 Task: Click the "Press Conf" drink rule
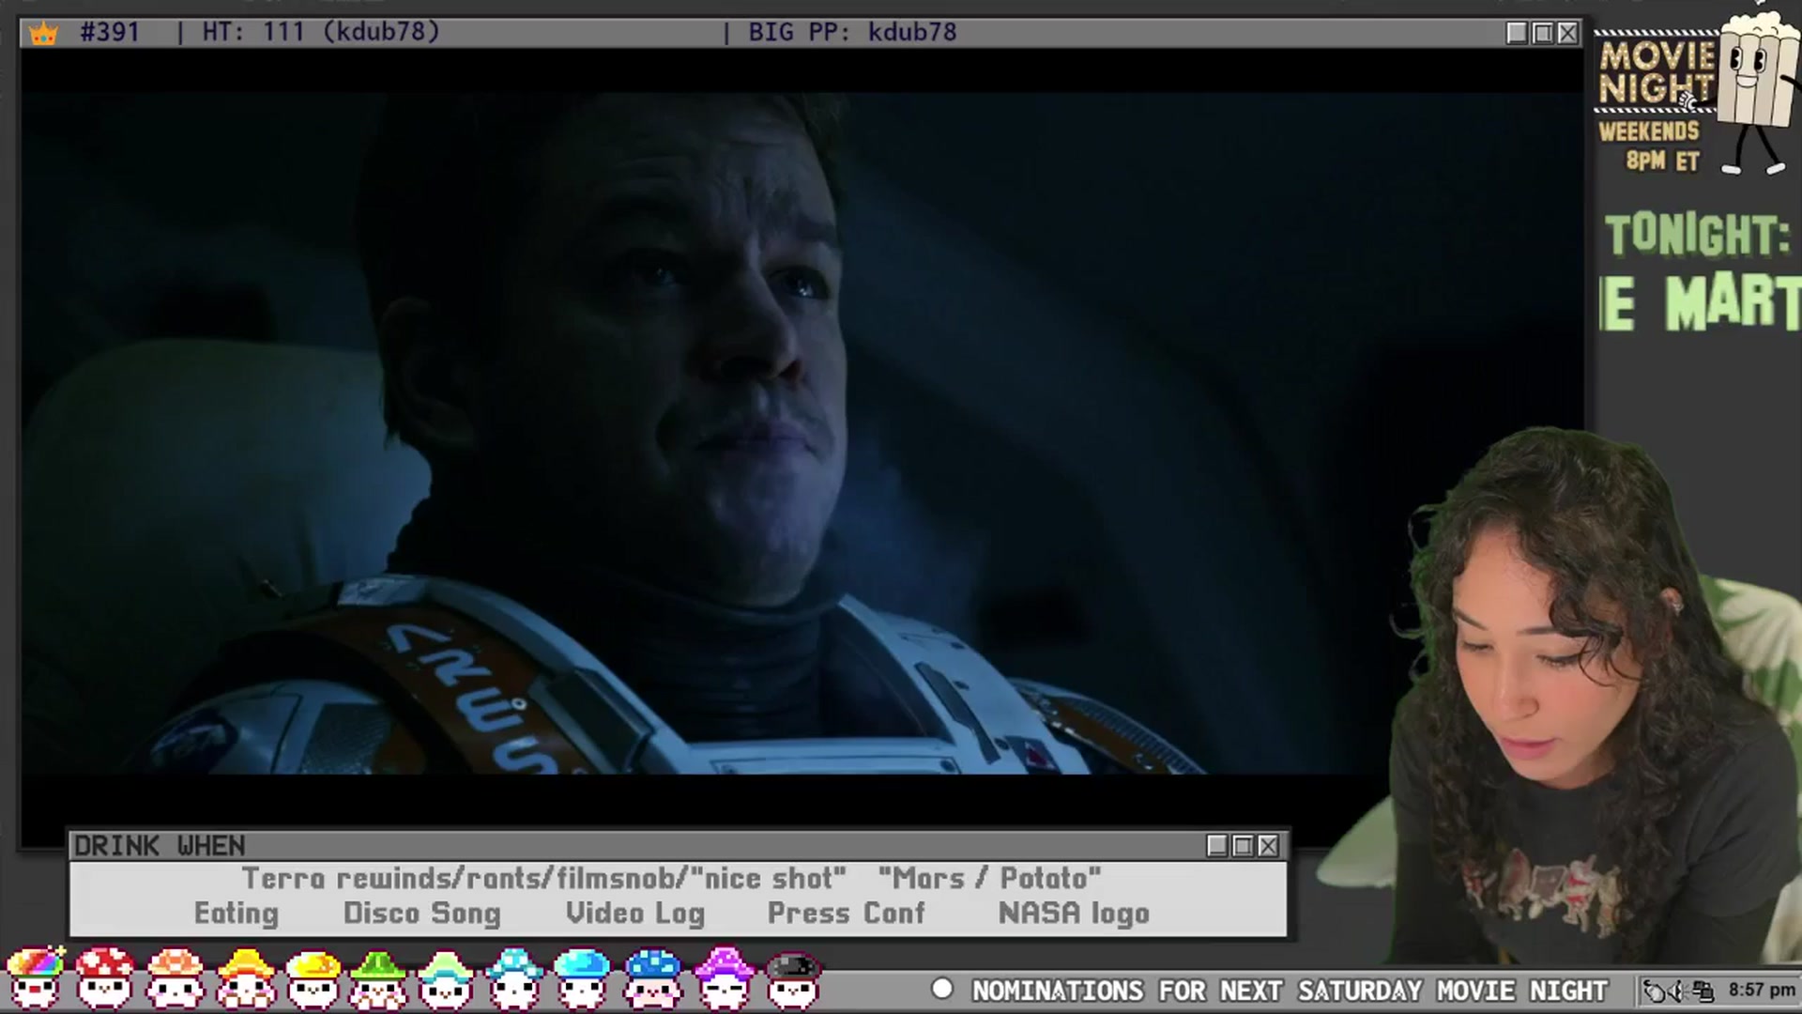846,914
